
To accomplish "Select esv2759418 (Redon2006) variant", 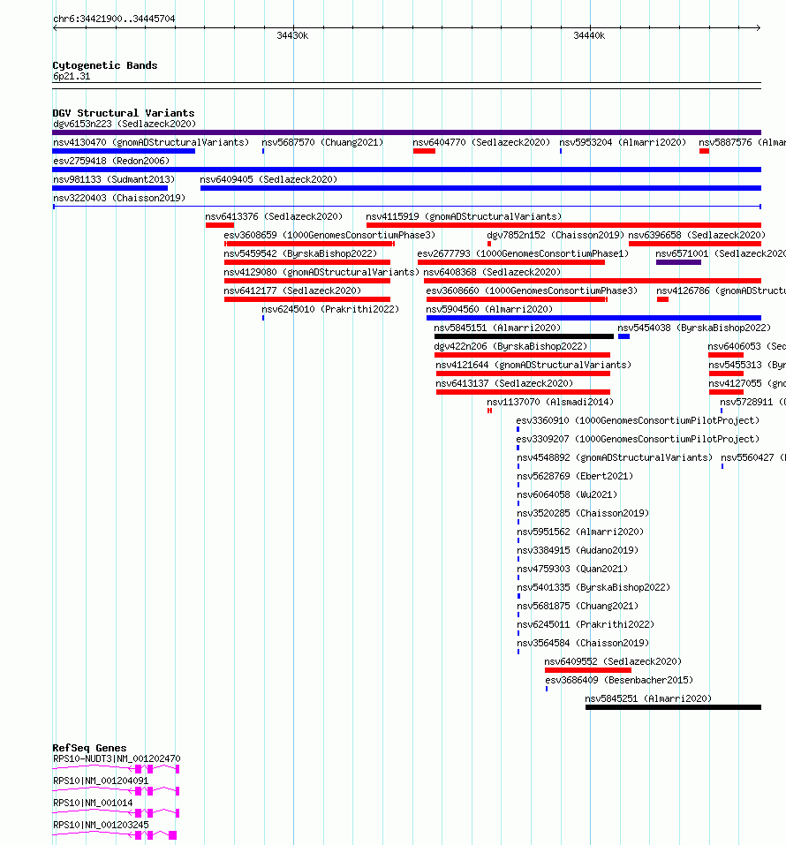I will [111, 161].
